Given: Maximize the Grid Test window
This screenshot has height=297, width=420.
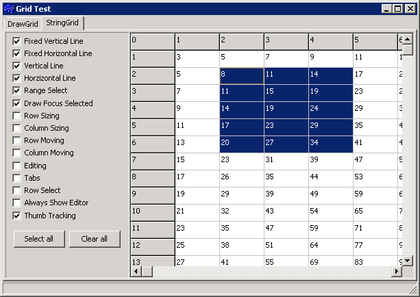Looking at the screenshot, I should pos(397,8).
